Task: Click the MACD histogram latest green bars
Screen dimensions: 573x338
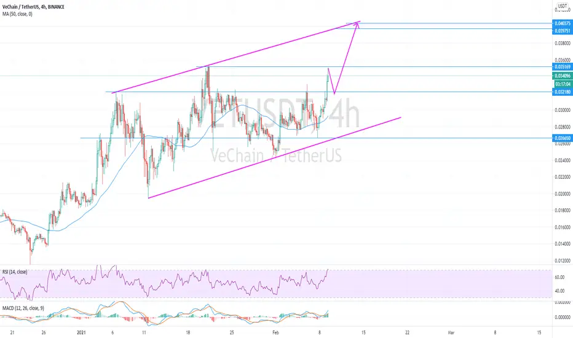Action: pyautogui.click(x=326, y=314)
